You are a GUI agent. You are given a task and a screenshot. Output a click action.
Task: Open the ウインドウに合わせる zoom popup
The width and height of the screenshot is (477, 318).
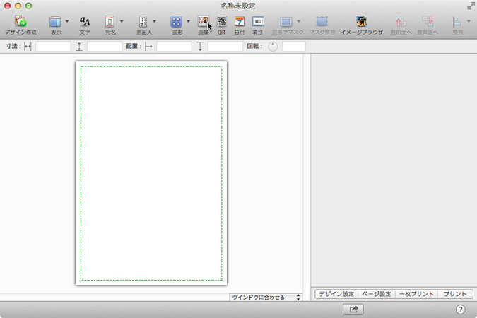point(266,298)
